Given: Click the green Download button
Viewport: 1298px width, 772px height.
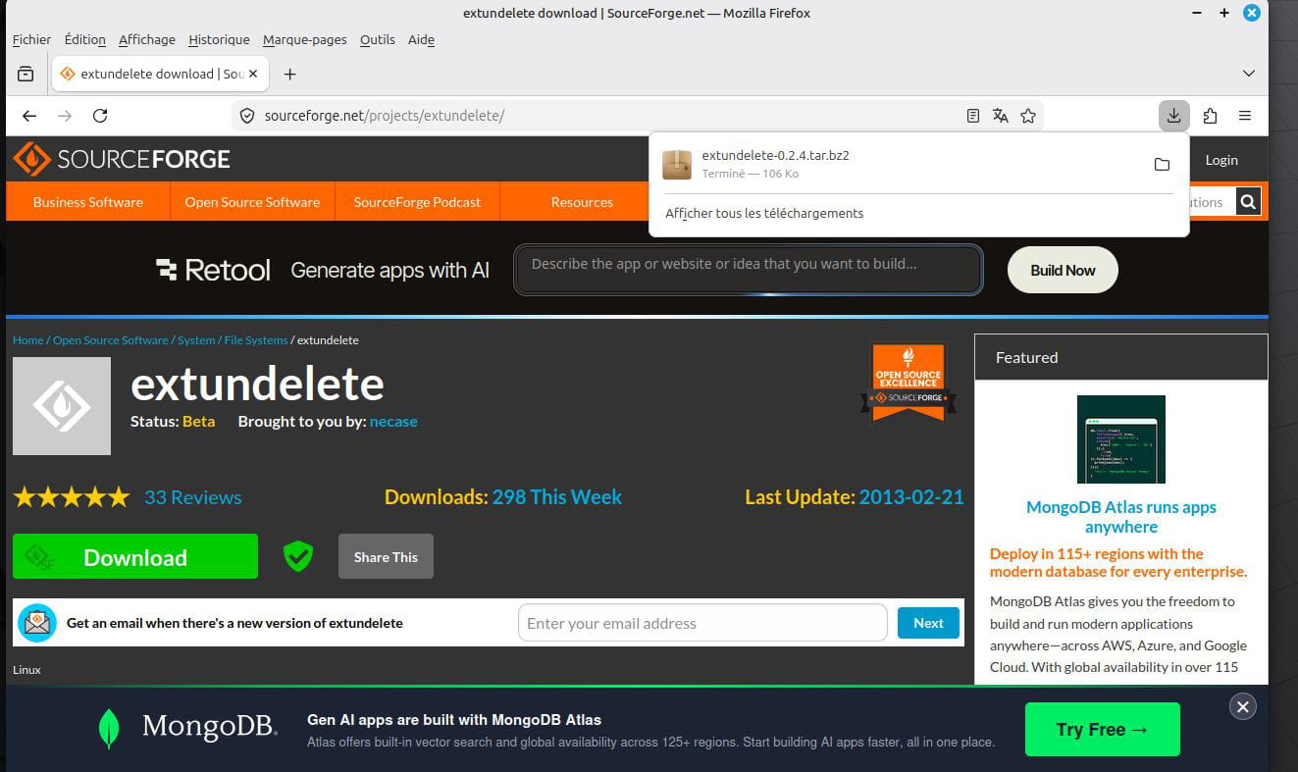Looking at the screenshot, I should click(x=135, y=556).
